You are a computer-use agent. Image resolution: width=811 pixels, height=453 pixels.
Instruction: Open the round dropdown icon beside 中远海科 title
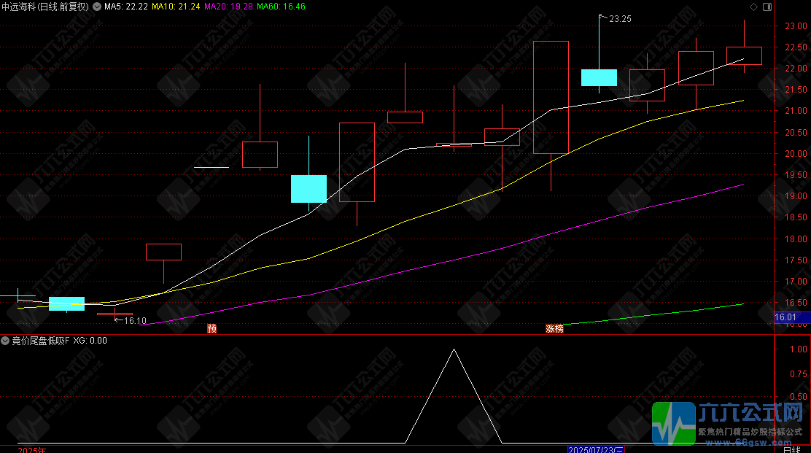[x=97, y=7]
